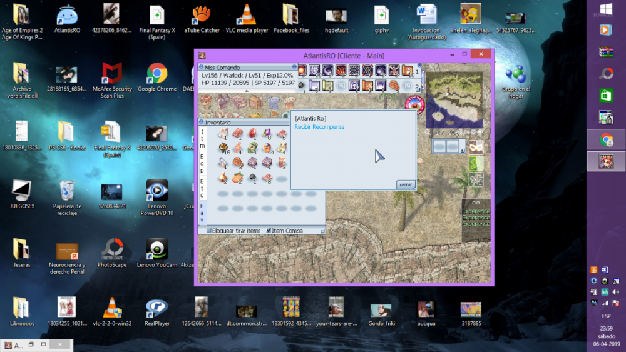Switch to the Fav inventory tab

[202, 213]
